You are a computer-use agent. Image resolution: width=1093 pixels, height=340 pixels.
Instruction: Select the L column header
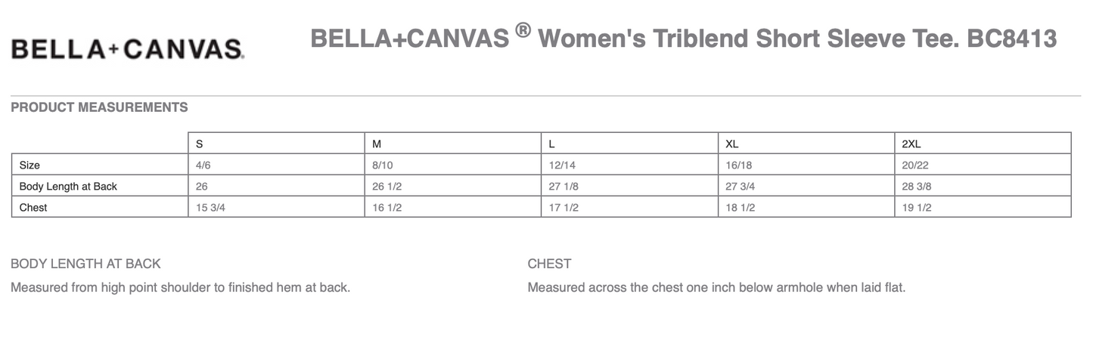(553, 144)
